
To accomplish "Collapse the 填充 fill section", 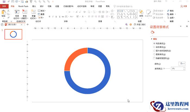I will tap(151, 39).
